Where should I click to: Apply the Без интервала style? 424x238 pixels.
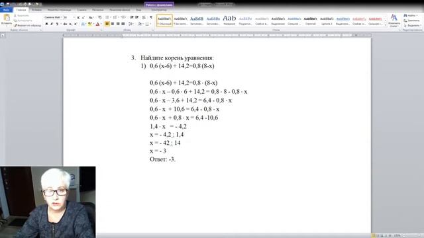click(181, 20)
